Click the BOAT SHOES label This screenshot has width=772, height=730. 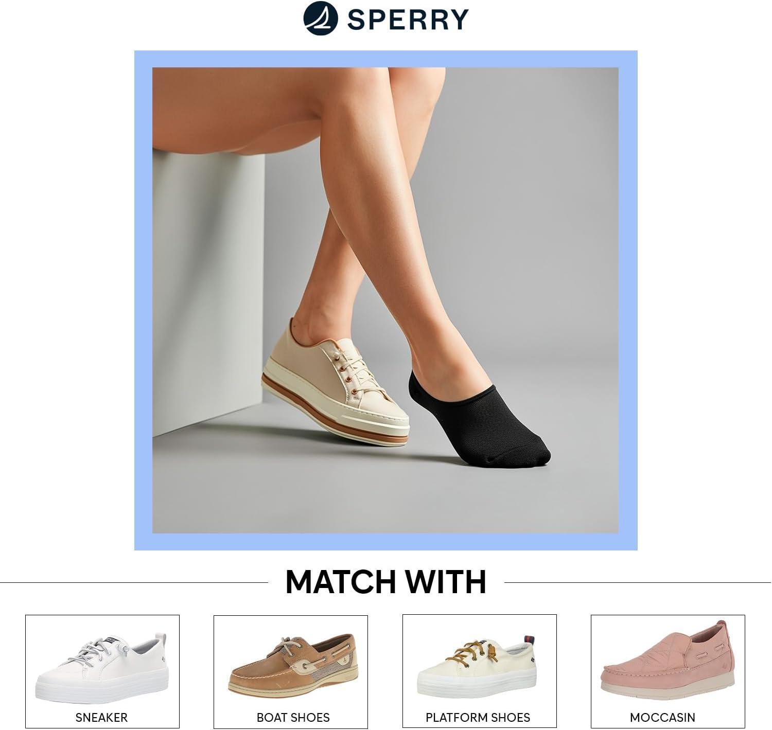pyautogui.click(x=293, y=717)
